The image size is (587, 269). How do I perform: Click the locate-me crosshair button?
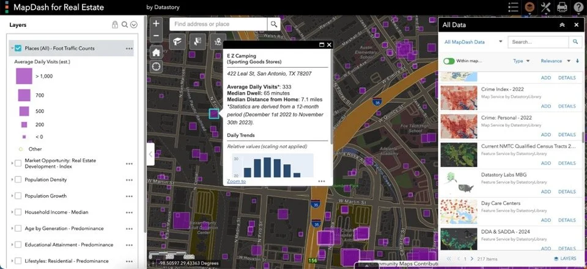point(156,66)
